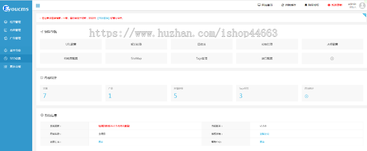Click the help center view (查看) link
The width and height of the screenshot is (367, 151).
click(262, 142)
